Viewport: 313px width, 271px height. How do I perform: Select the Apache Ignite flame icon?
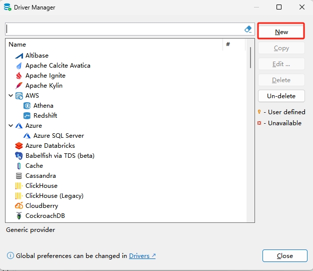[19, 76]
